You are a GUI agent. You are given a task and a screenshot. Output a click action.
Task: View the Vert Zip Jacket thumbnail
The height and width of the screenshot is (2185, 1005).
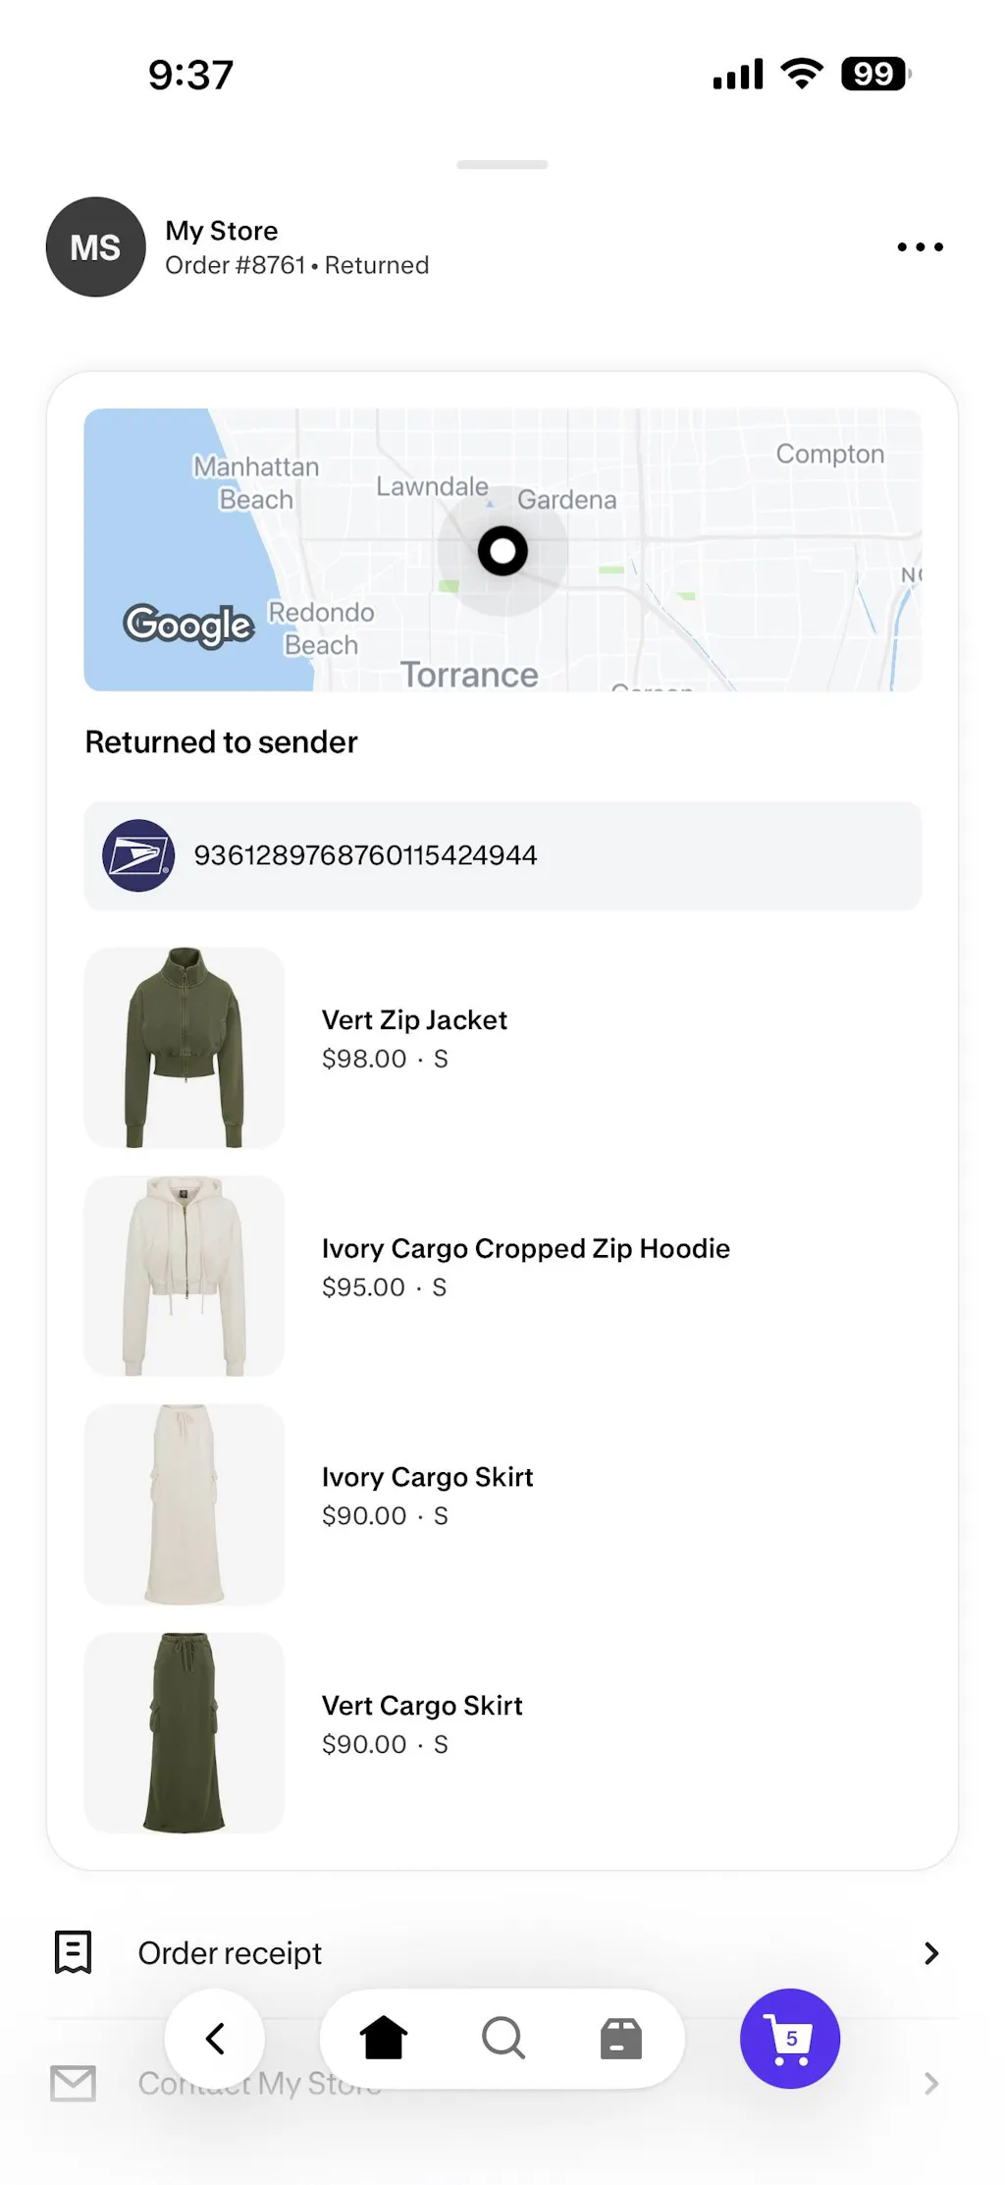[x=185, y=1047]
